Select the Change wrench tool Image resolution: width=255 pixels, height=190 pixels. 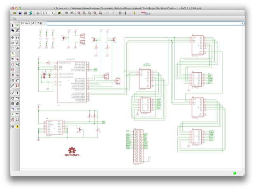[17, 48]
